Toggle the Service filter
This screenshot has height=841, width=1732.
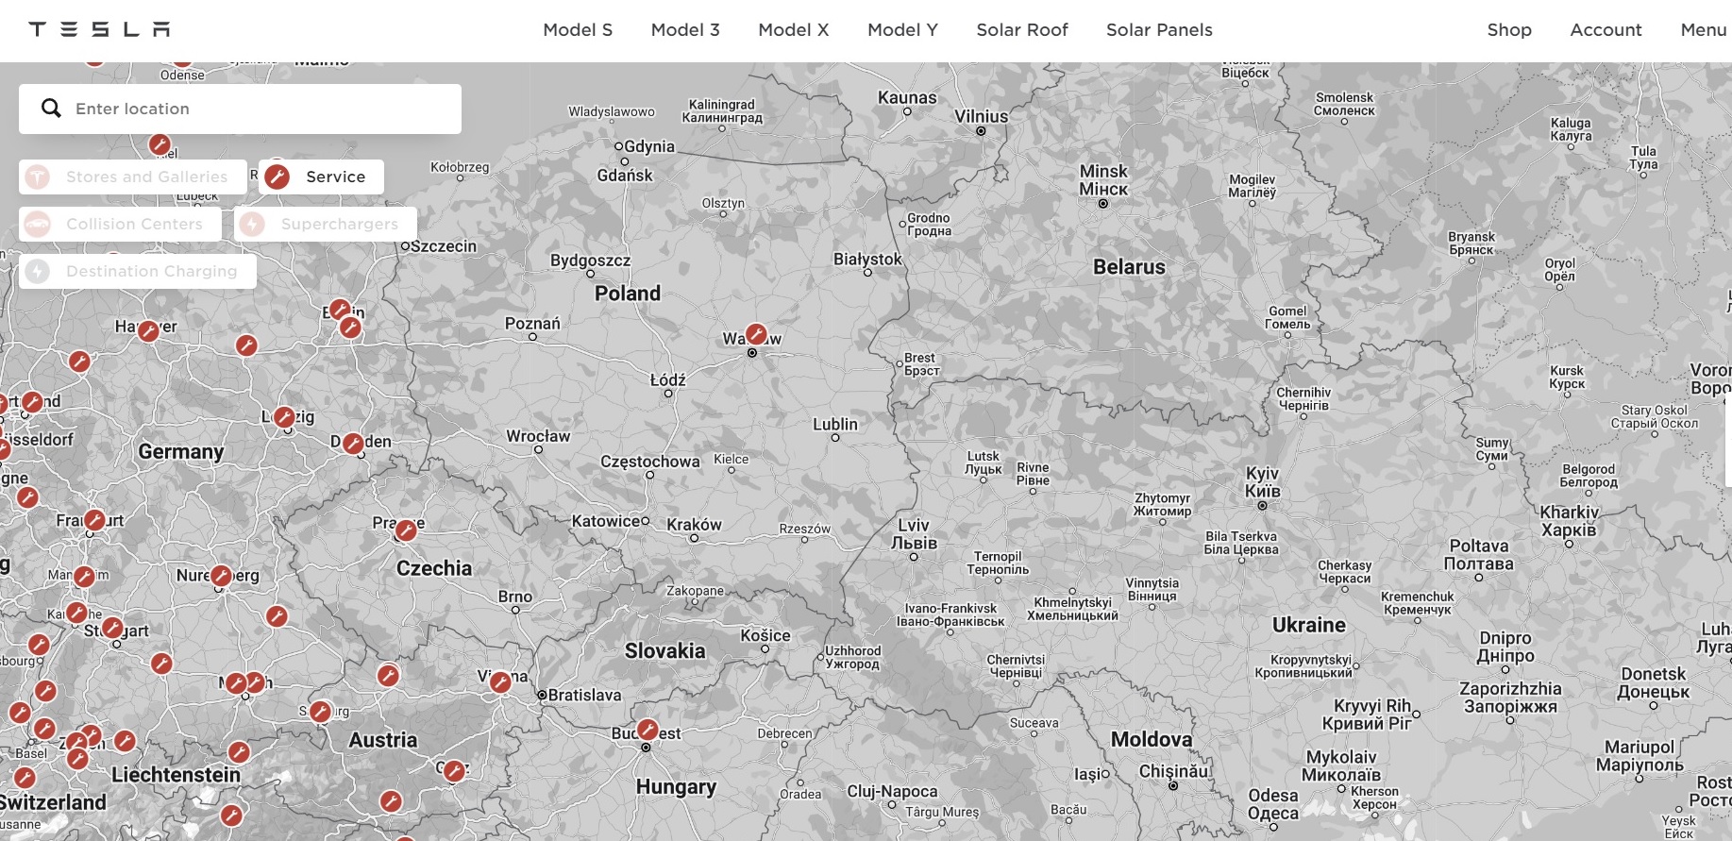tap(321, 177)
